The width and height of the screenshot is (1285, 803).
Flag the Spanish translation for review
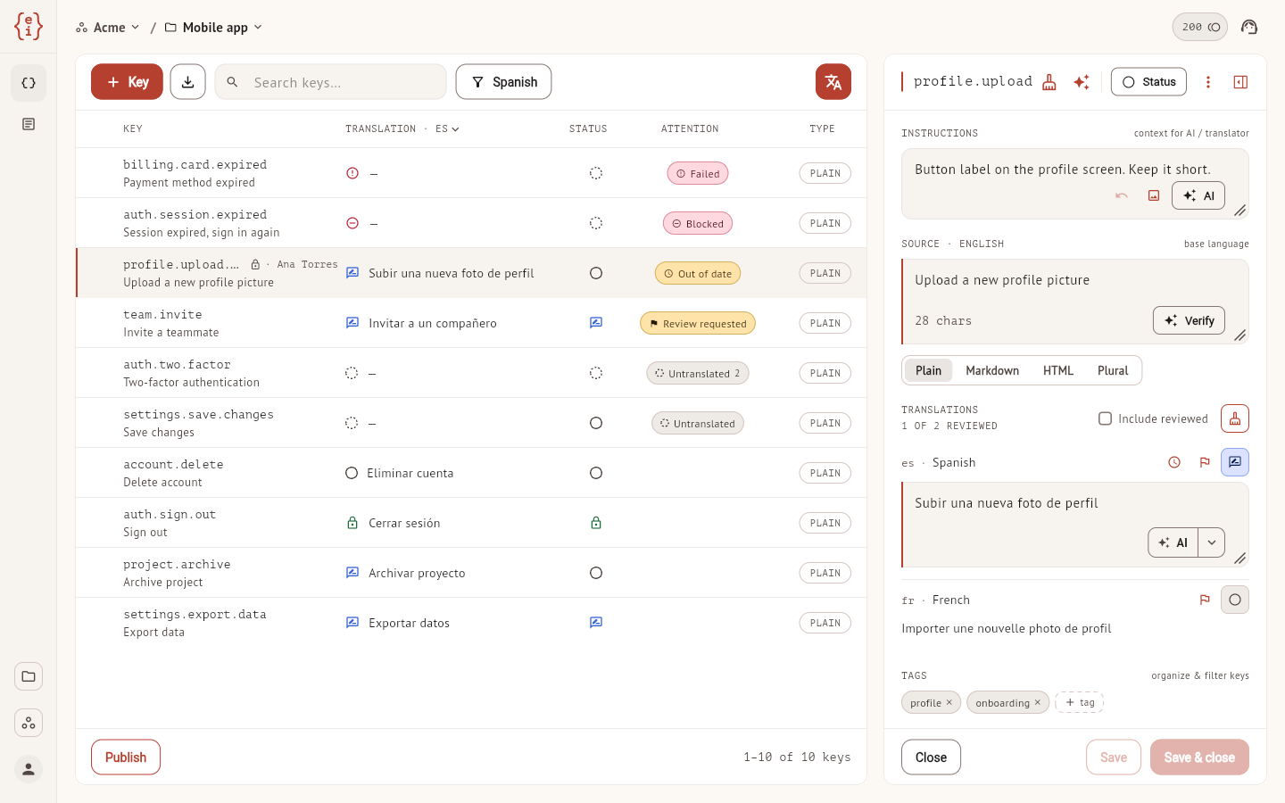pos(1205,462)
